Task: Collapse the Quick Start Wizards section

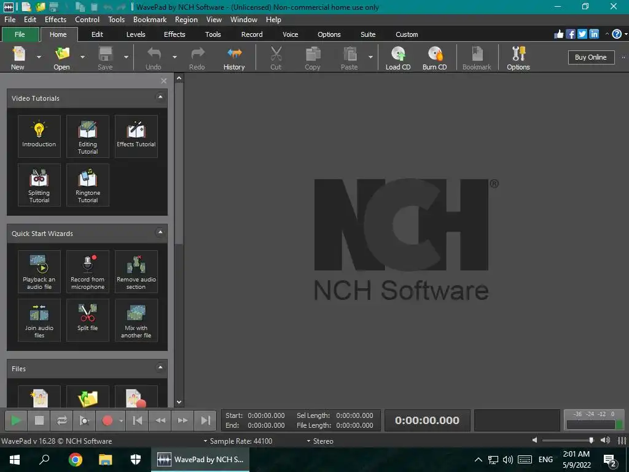Action: 160,232
